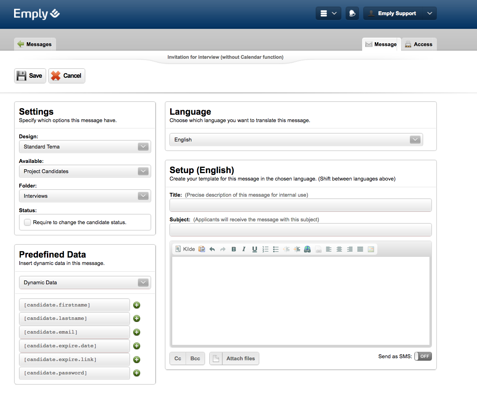
Task: Insert a bulleted list
Action: point(276,249)
